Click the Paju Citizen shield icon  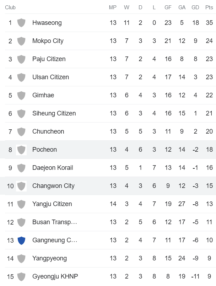coord(21,59)
